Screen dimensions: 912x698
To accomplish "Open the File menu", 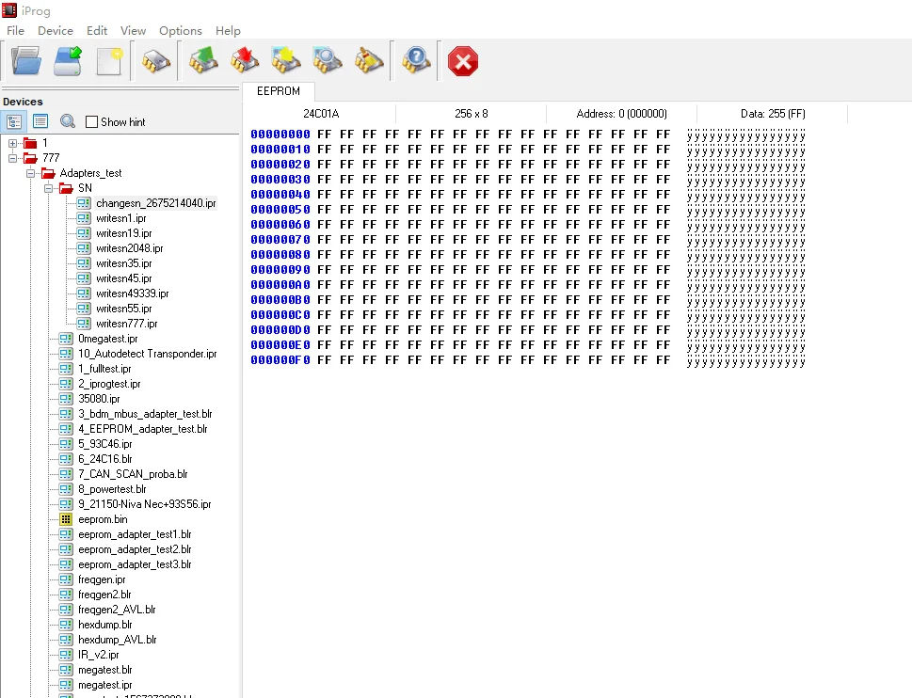I will coord(15,31).
